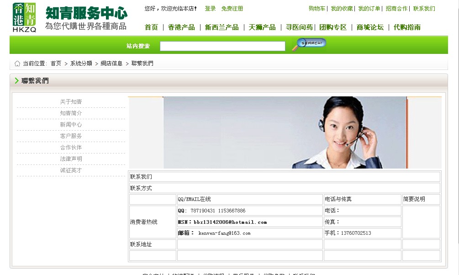Image resolution: width=459 pixels, height=275 pixels.
Task: Click the 站内搜索 search input box
Action: tap(222, 46)
